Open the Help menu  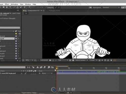click(x=34, y=4)
